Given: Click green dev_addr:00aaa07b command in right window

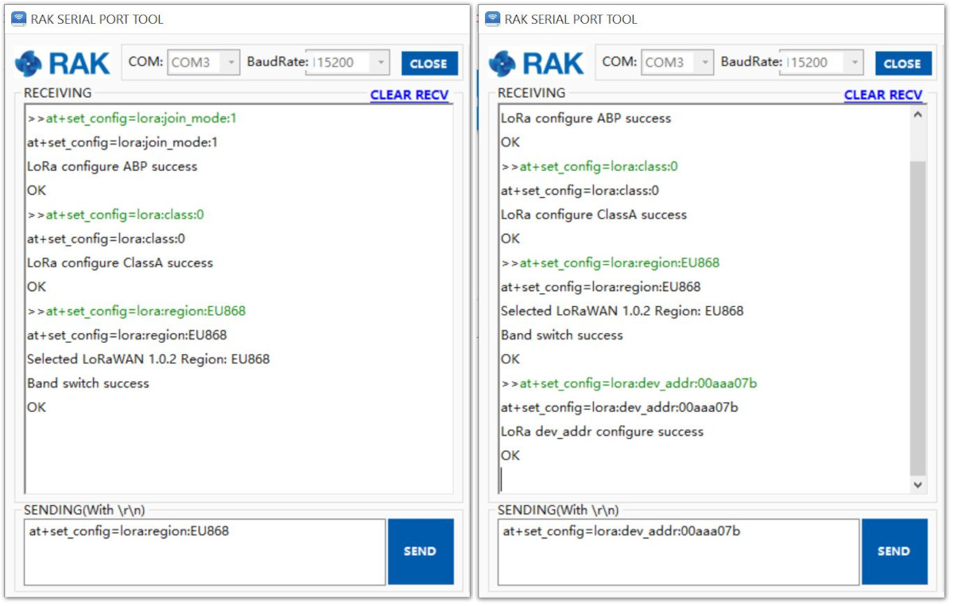Looking at the screenshot, I should 629,383.
